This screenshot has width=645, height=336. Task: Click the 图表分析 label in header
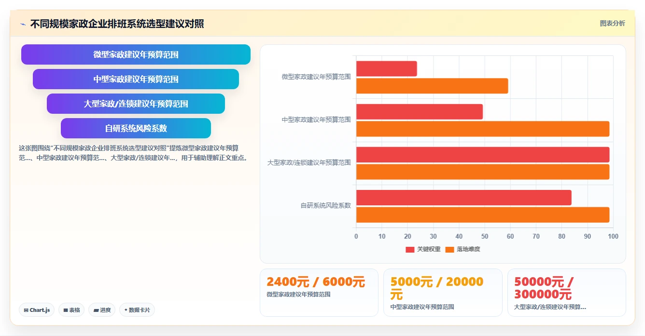[x=612, y=23]
